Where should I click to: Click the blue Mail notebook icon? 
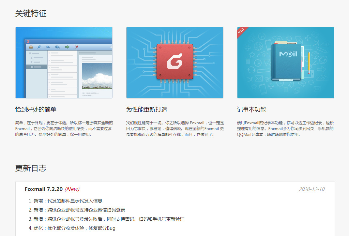[x=286, y=61]
